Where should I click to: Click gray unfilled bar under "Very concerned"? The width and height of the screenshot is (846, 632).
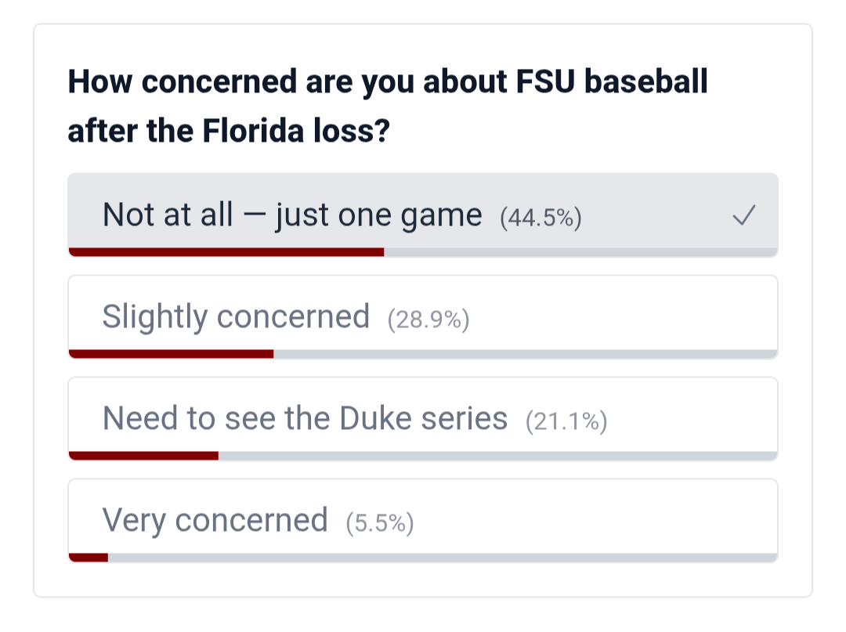[443, 558]
